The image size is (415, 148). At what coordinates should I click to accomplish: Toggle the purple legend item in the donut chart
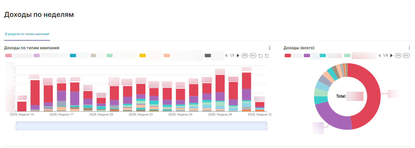(x=307, y=56)
